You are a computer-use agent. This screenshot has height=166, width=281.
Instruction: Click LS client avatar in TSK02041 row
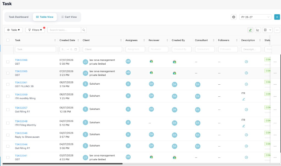85,158
